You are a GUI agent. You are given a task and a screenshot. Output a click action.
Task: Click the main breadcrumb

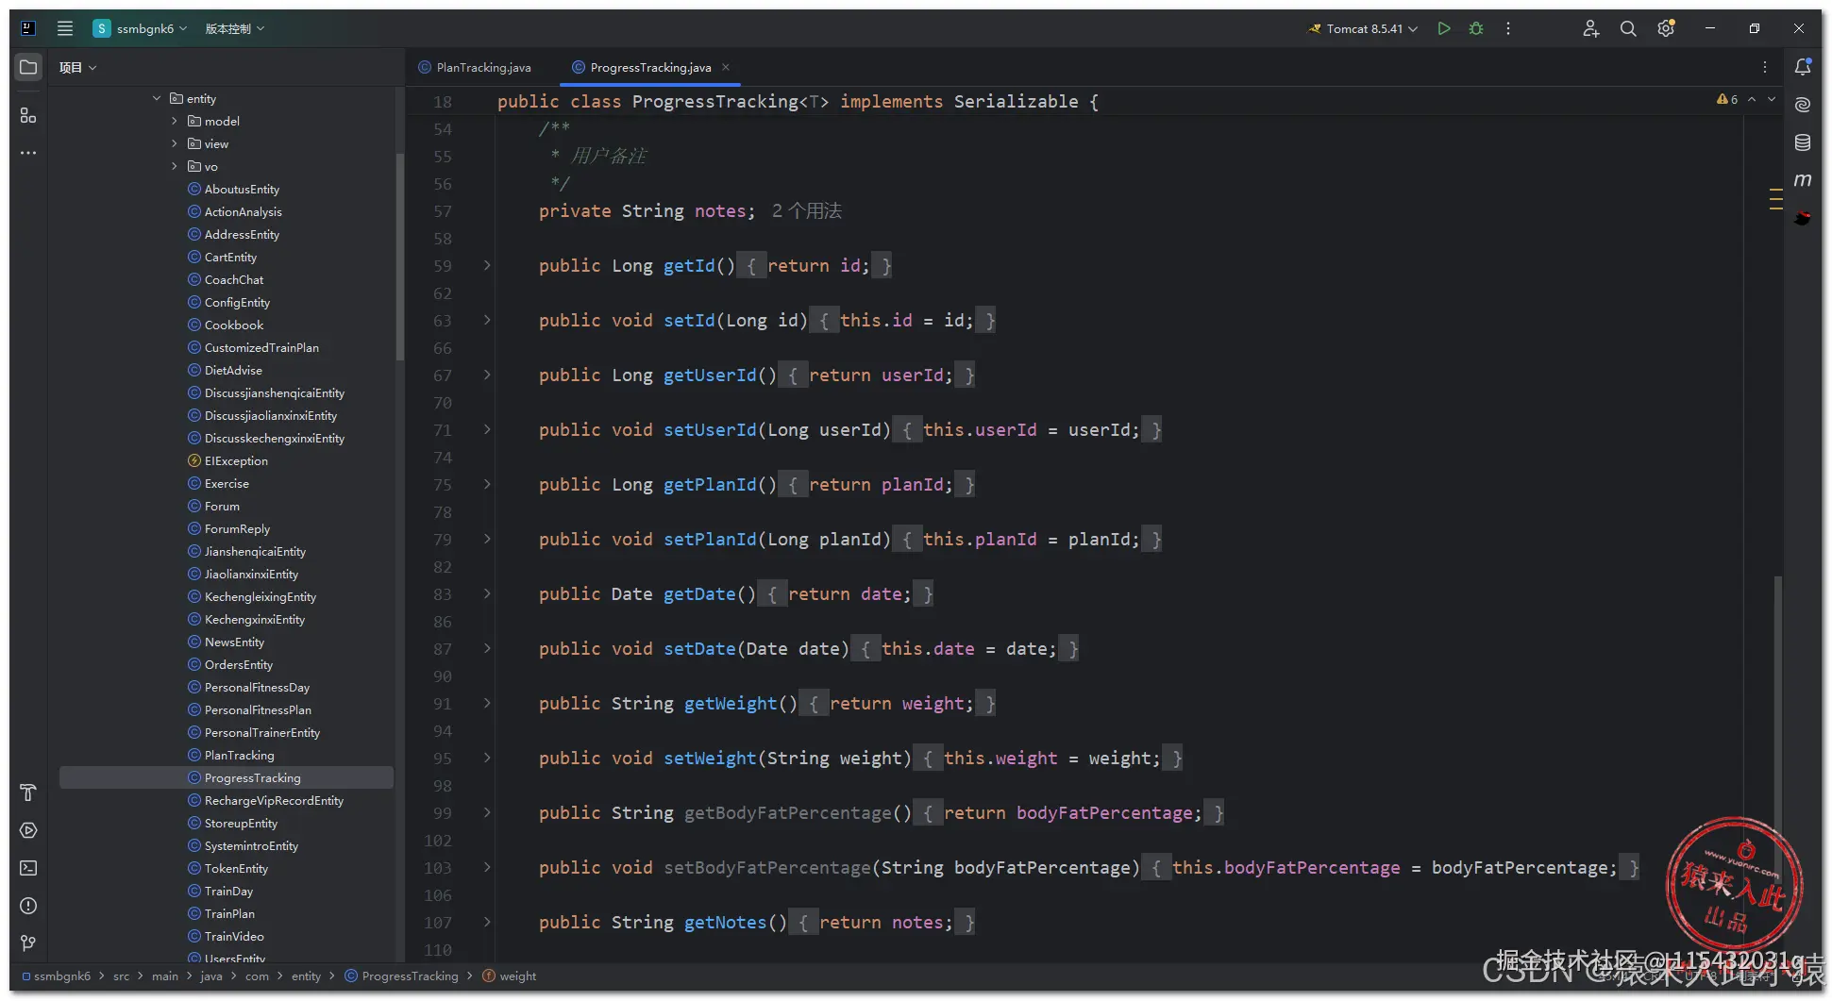tap(165, 976)
